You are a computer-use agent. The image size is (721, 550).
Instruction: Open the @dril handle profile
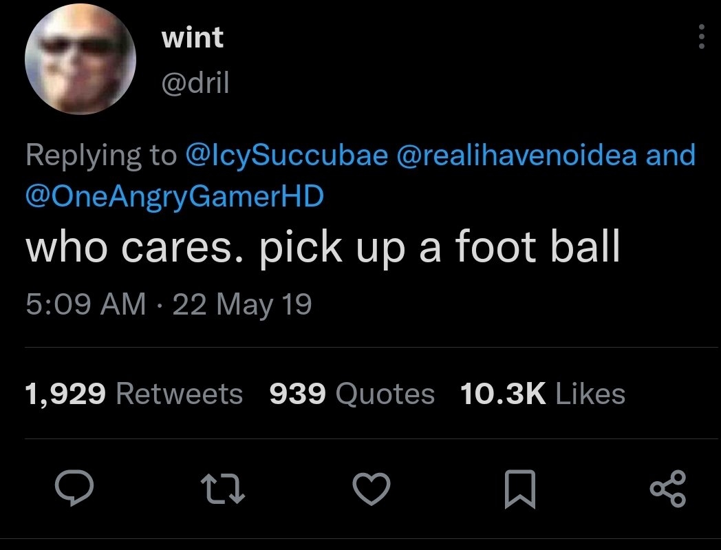click(195, 83)
